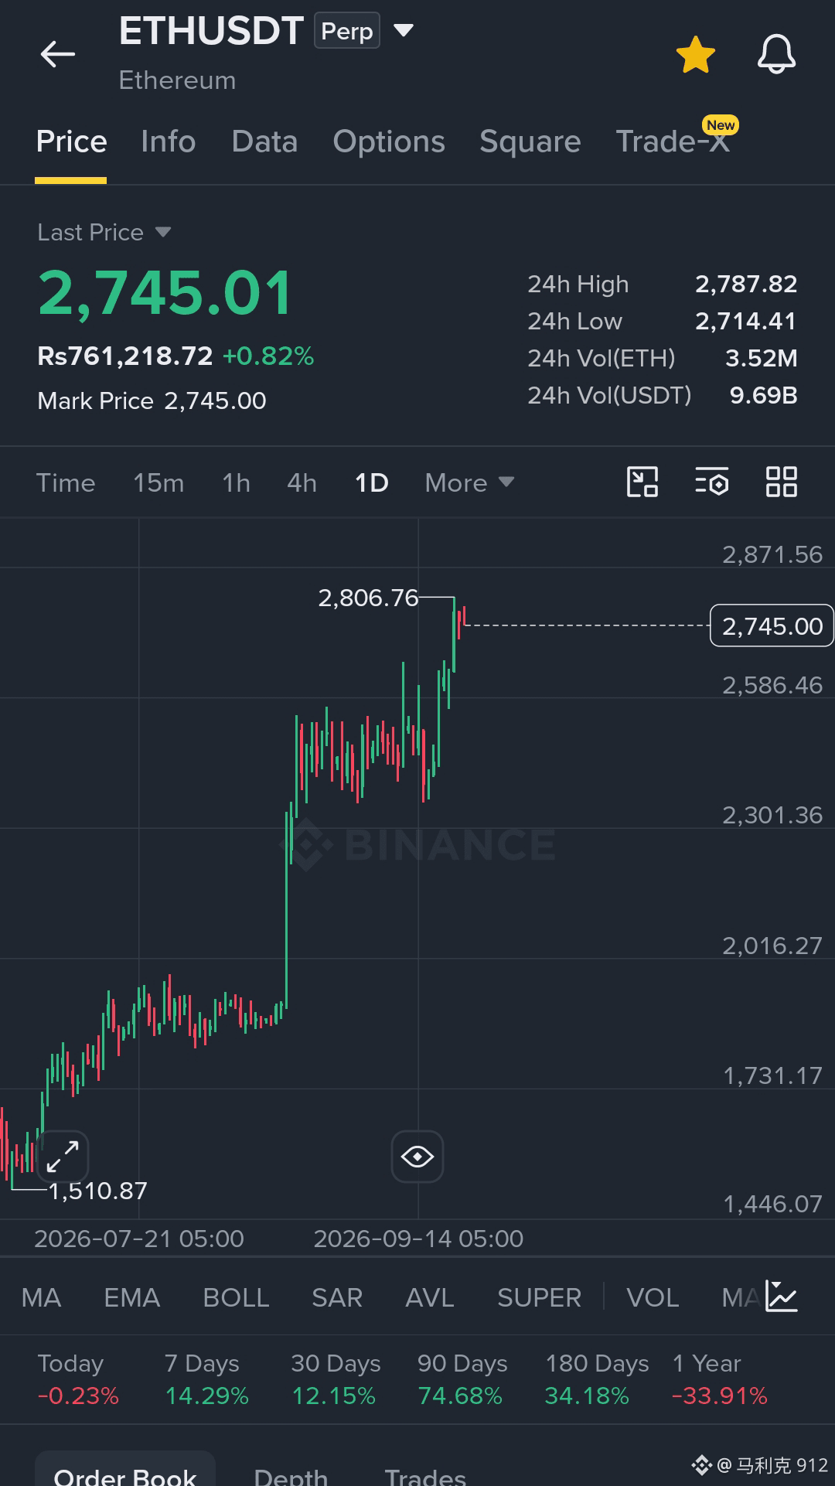Image resolution: width=835 pixels, height=1486 pixels.
Task: Expand the ETHUSDT Perp pair dropdown
Action: (404, 31)
